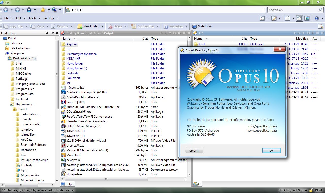Open the Edit menu
This screenshot has width=325, height=193.
[19, 18]
